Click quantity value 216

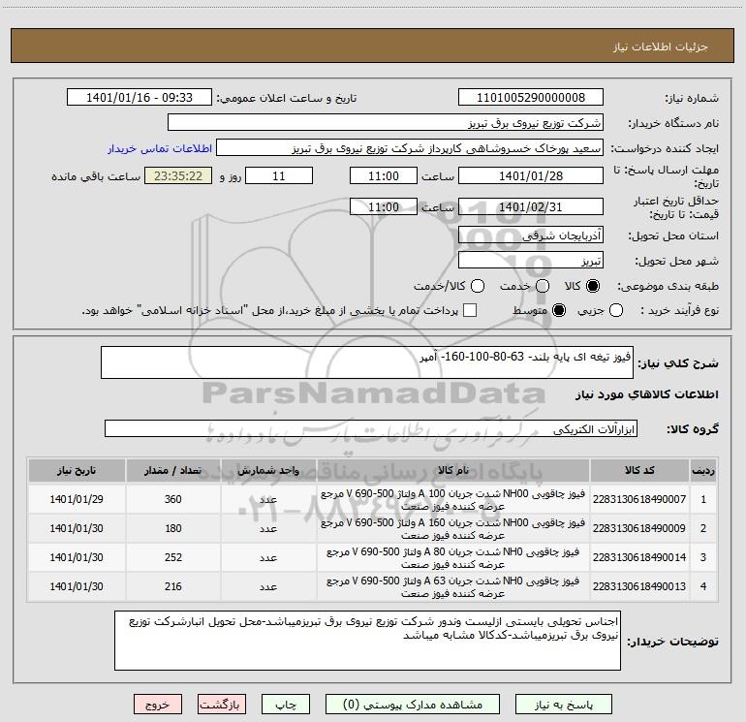click(172, 586)
